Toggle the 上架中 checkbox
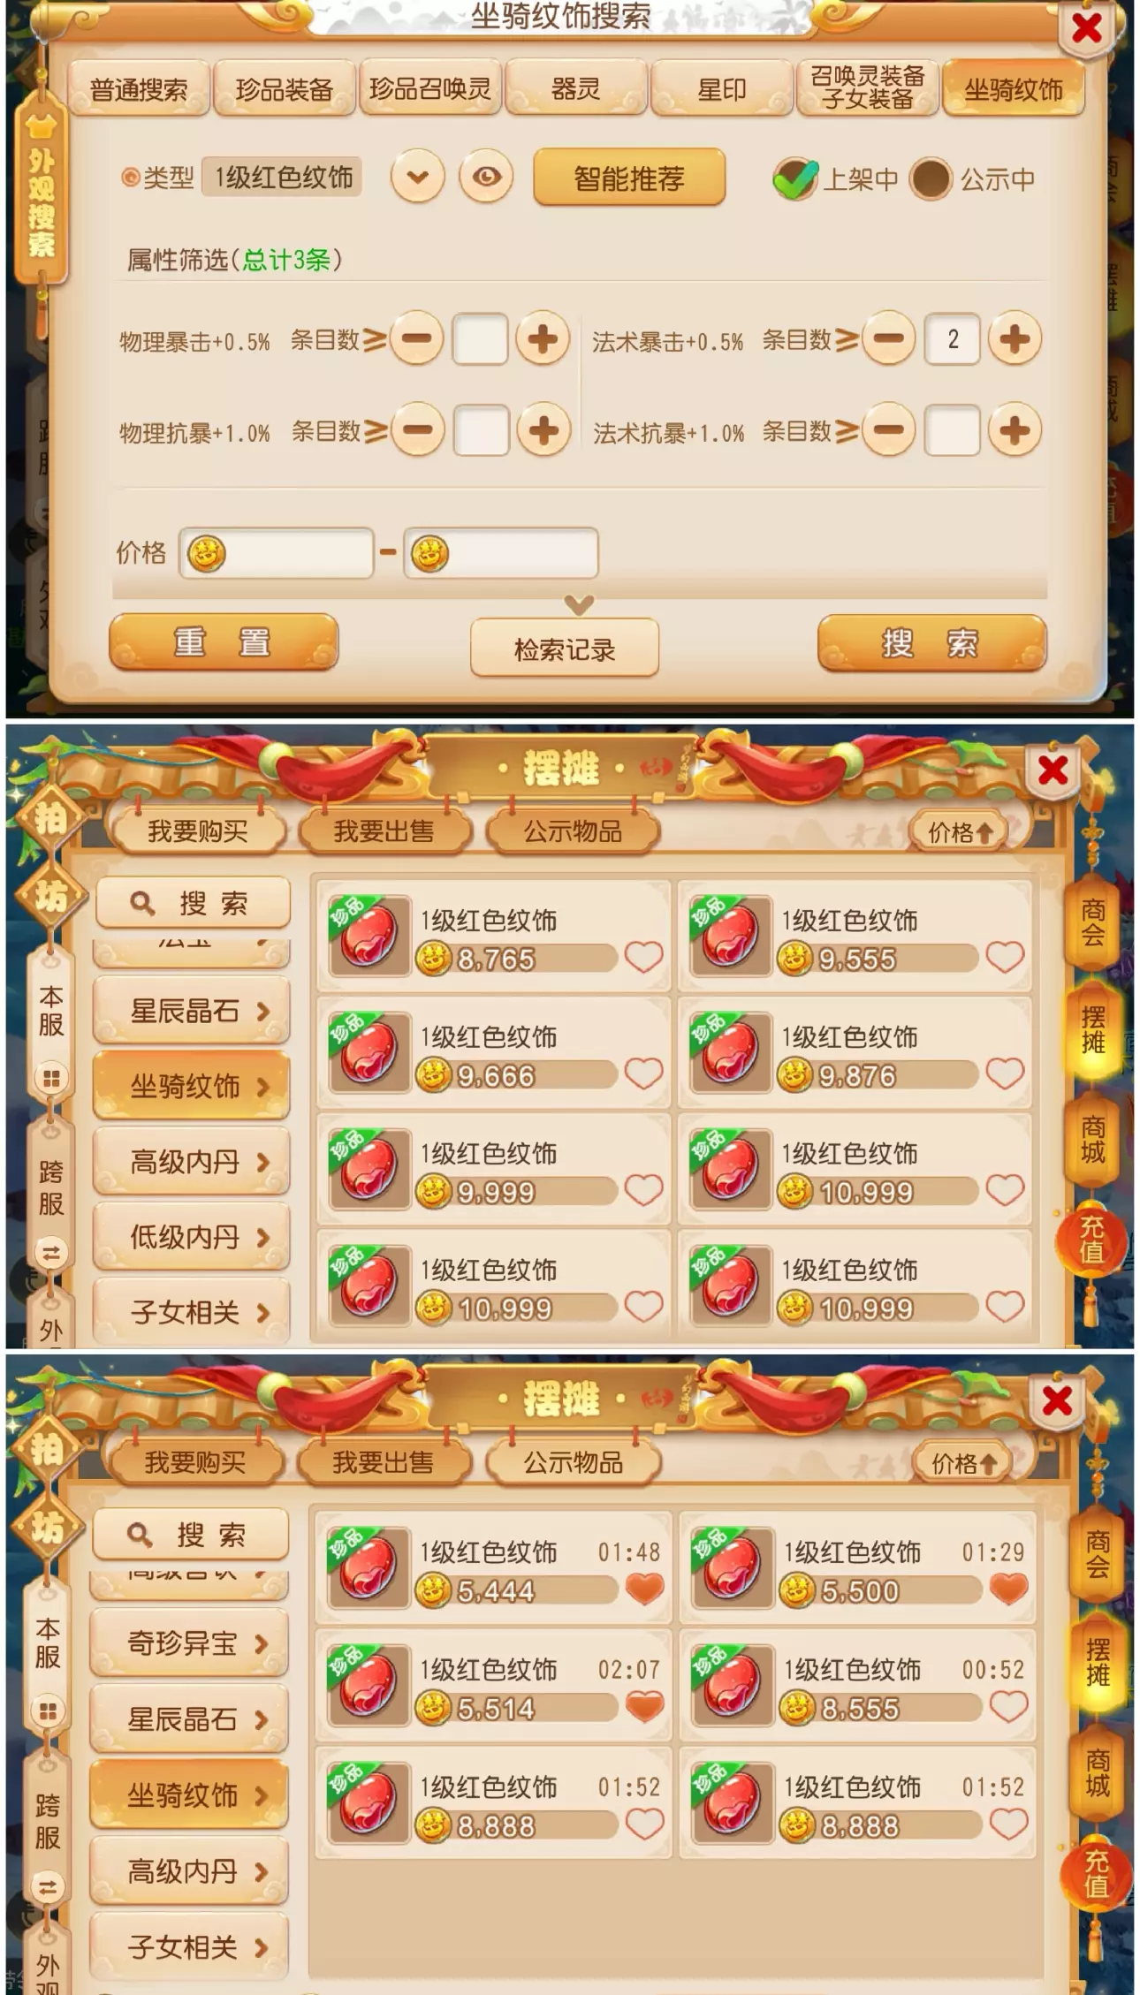 point(794,179)
